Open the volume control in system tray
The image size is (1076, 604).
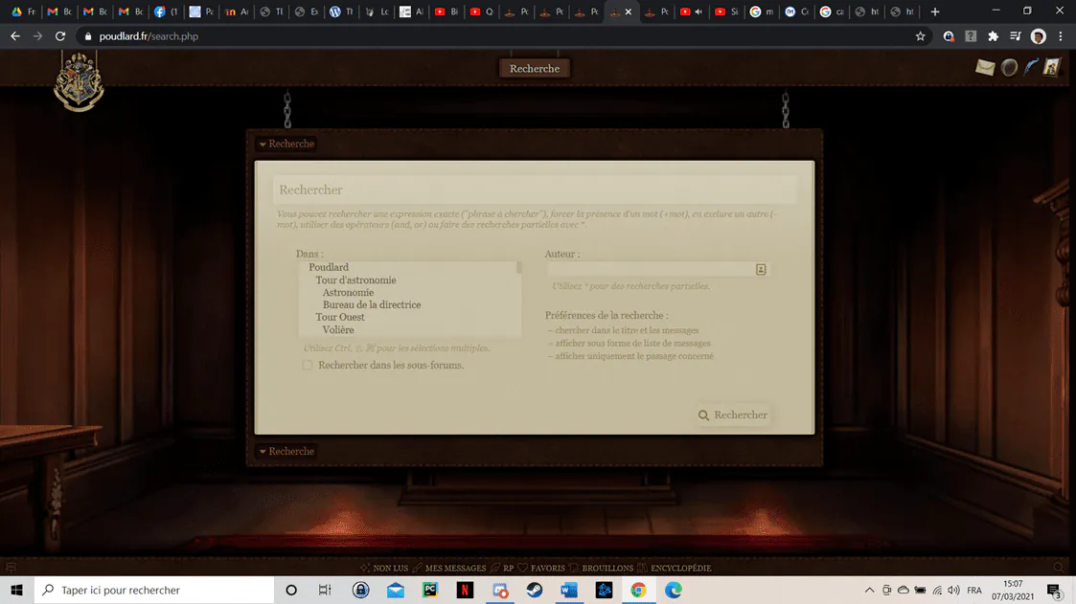click(x=954, y=590)
